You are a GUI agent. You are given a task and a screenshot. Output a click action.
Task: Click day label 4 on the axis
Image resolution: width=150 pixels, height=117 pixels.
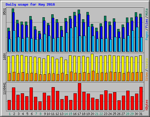pos(23,114)
